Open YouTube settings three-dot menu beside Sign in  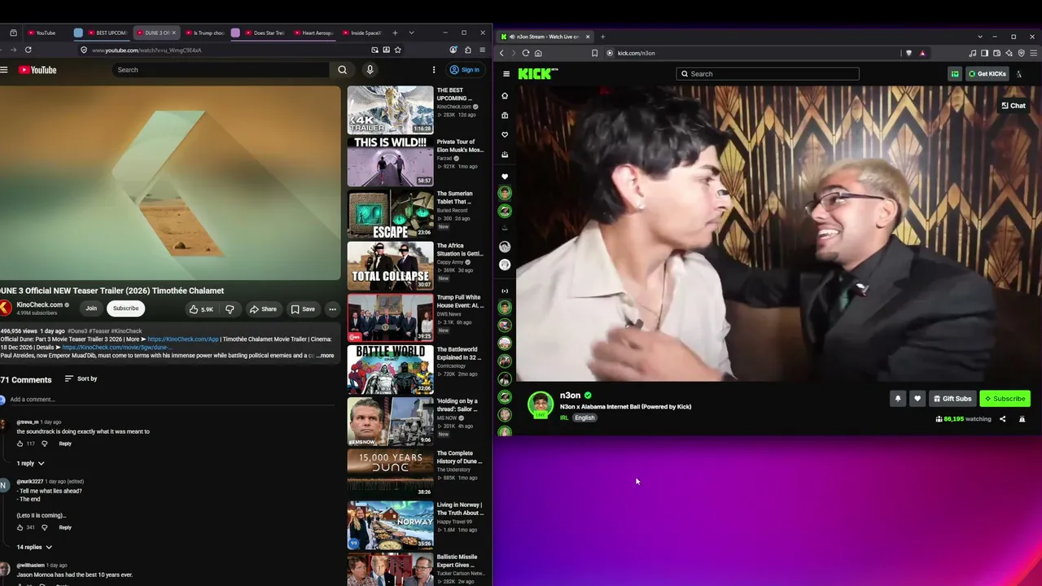pyautogui.click(x=434, y=70)
